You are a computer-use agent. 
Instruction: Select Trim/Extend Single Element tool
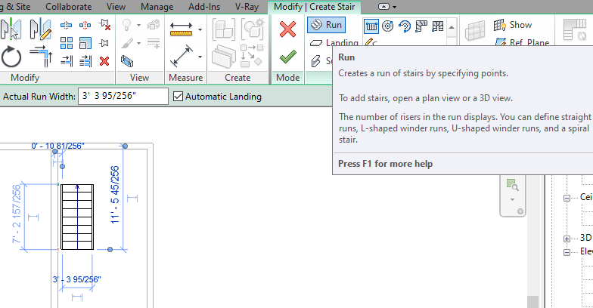pos(67,60)
